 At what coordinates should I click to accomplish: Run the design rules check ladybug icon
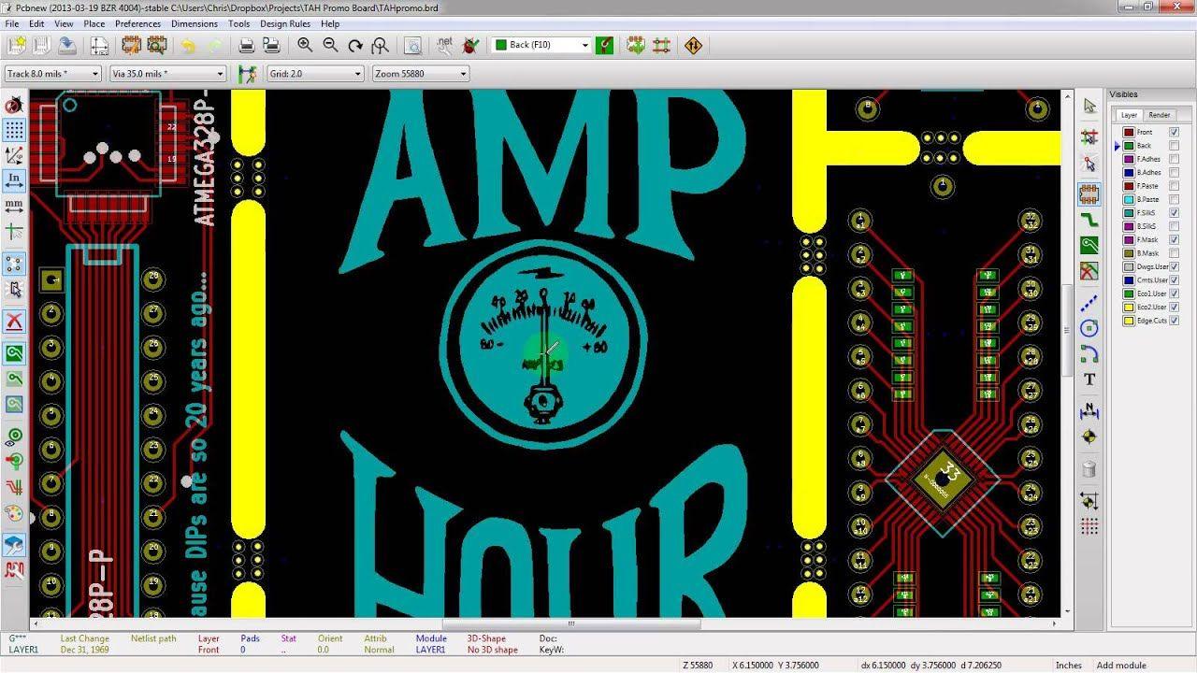[x=470, y=45]
